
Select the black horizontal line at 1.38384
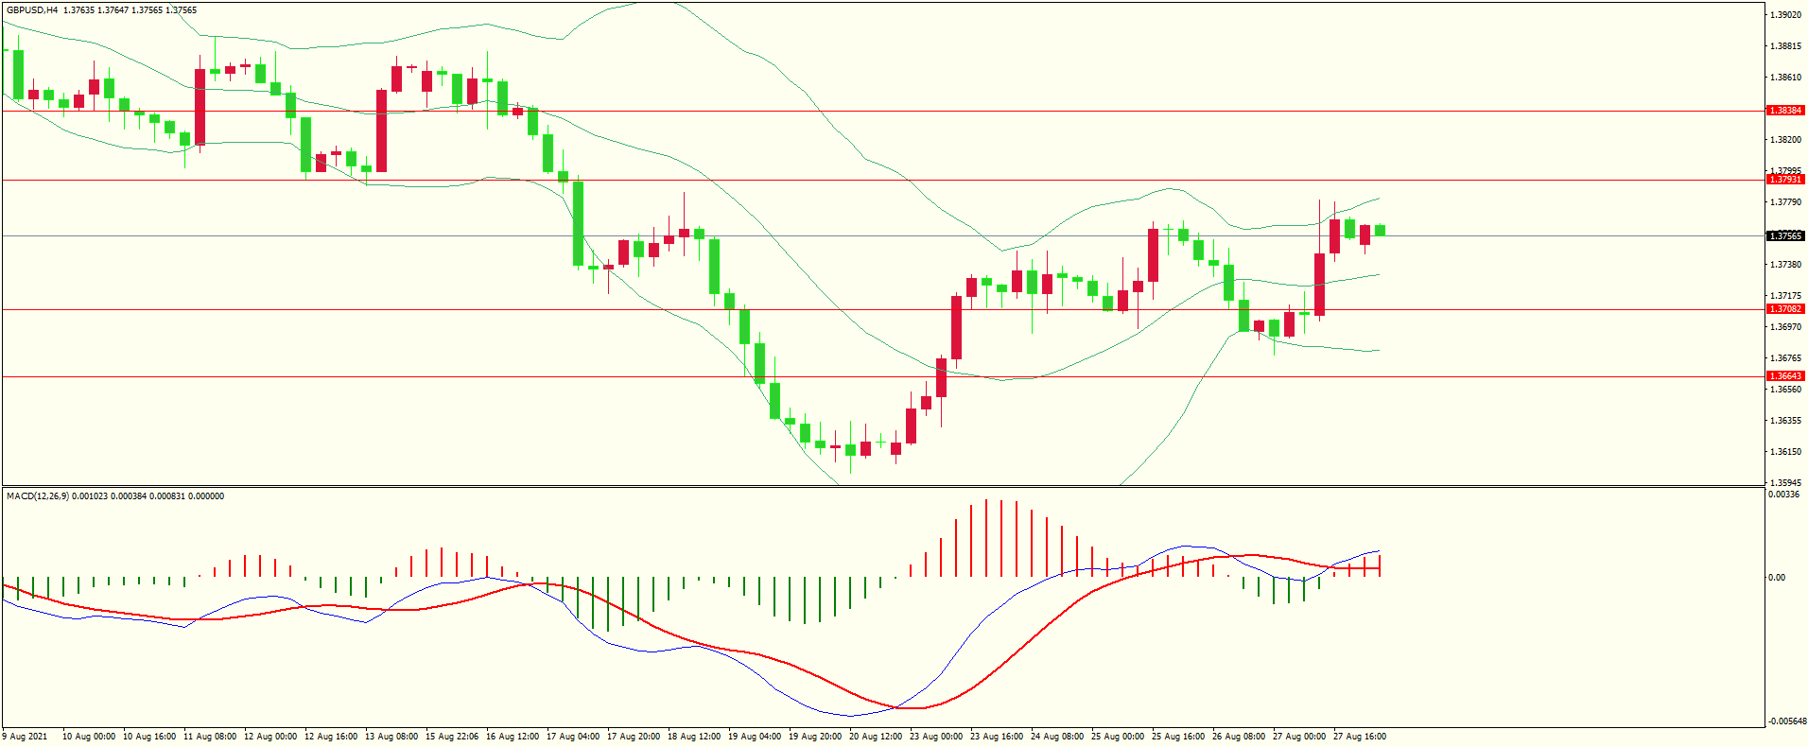tap(883, 112)
